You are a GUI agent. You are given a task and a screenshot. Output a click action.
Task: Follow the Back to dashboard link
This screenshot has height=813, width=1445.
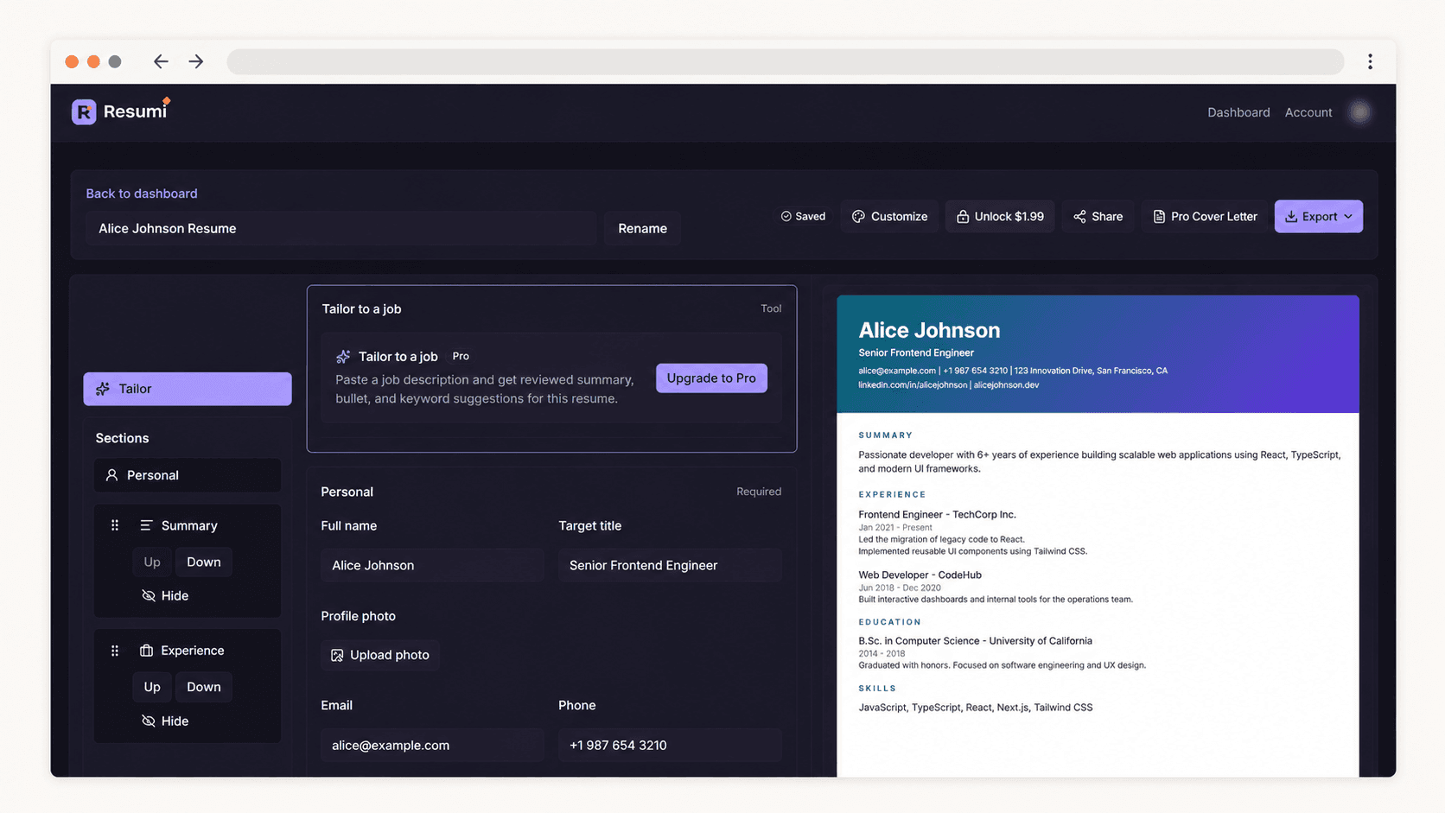click(142, 194)
